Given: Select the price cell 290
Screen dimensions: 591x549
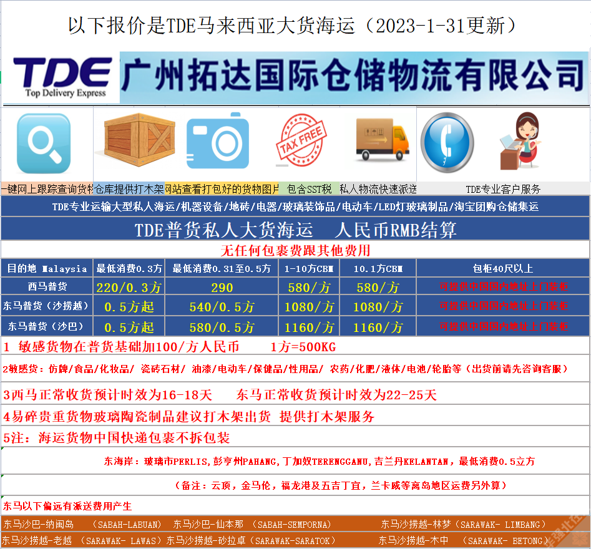Looking at the screenshot, I should [222, 288].
